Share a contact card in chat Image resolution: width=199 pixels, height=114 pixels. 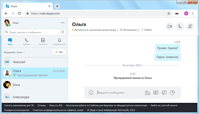tap(156, 93)
